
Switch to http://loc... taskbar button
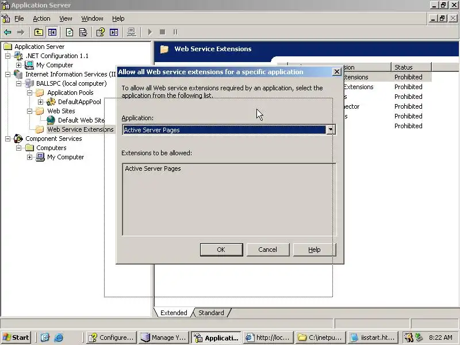coord(269,338)
